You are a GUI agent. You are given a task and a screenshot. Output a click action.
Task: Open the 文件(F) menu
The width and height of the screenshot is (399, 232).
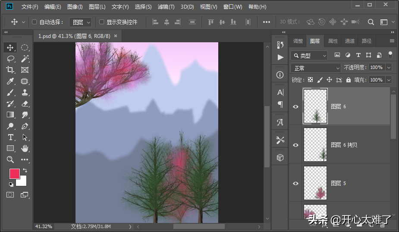pos(29,7)
